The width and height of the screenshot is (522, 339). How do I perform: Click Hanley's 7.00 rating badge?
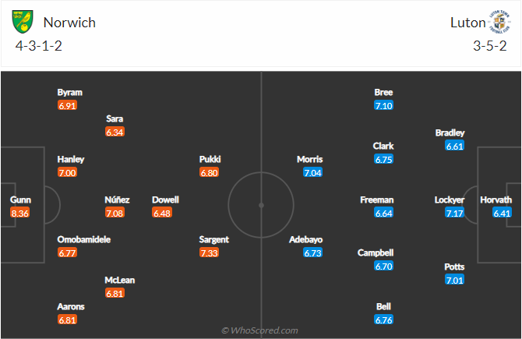pyautogui.click(x=67, y=172)
